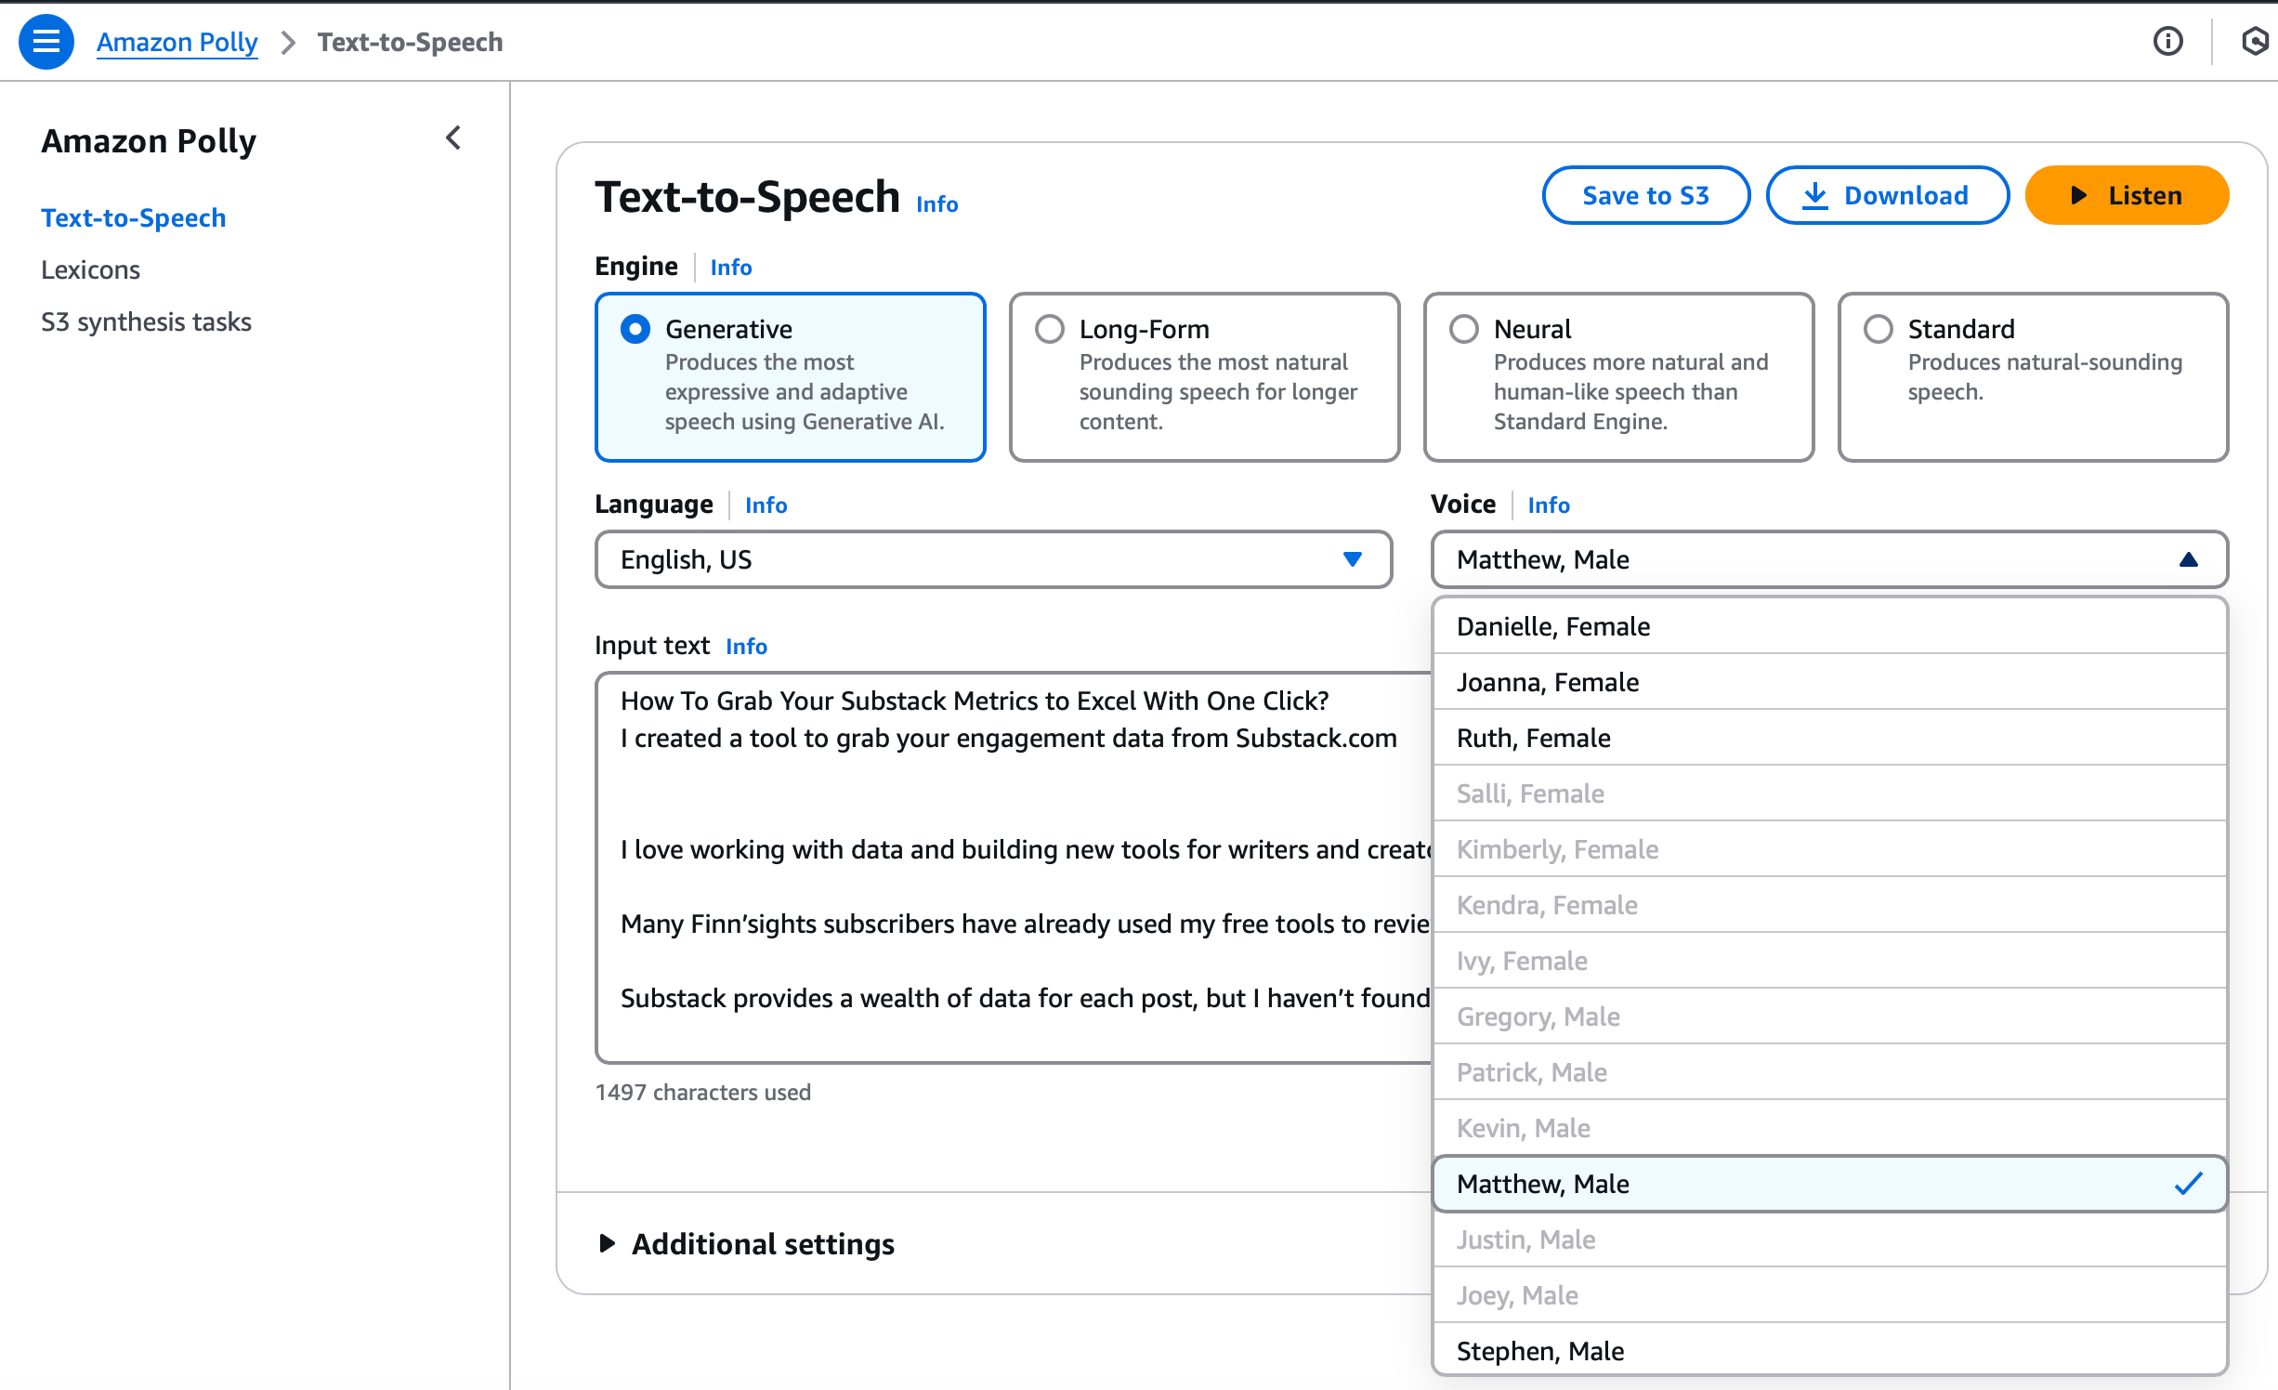Image resolution: width=2278 pixels, height=1390 pixels.
Task: Click inside the Input text area
Action: (x=1013, y=867)
